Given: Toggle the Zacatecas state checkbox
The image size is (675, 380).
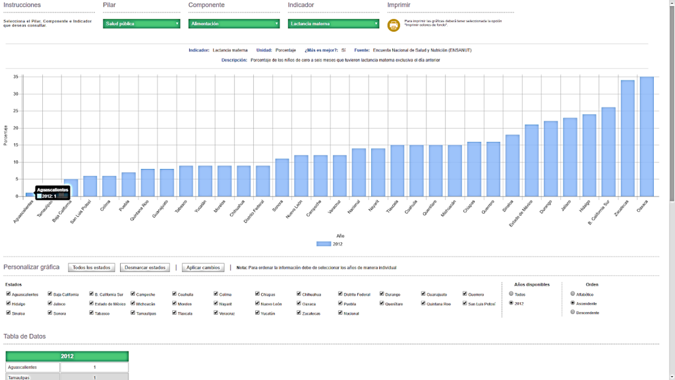Looking at the screenshot, I should pos(299,313).
